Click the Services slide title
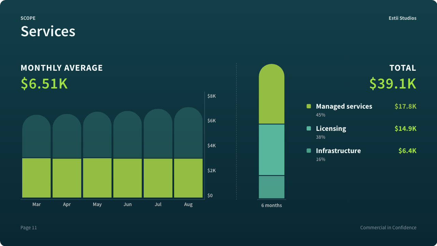This screenshot has width=437, height=246. 48,31
